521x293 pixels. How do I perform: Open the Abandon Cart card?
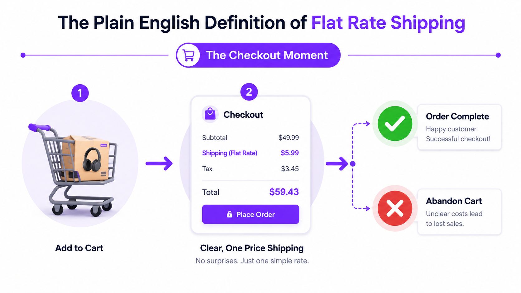coord(459,212)
